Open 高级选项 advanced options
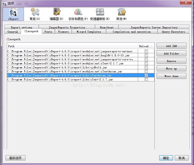 tap(15, 158)
